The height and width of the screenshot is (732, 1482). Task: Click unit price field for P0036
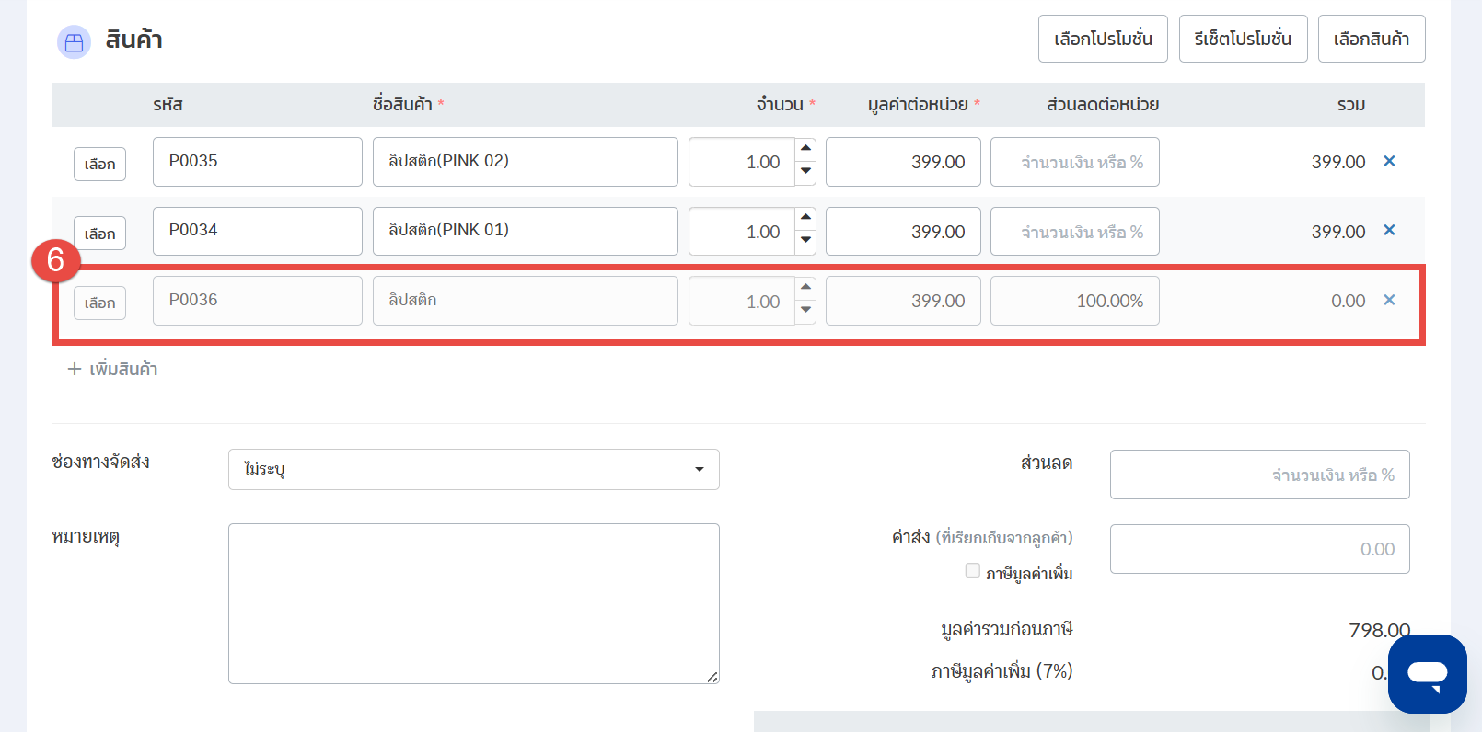point(903,301)
